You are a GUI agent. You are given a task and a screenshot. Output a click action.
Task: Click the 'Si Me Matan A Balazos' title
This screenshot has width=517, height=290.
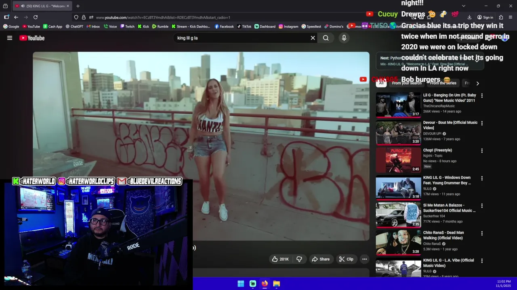coord(449,208)
